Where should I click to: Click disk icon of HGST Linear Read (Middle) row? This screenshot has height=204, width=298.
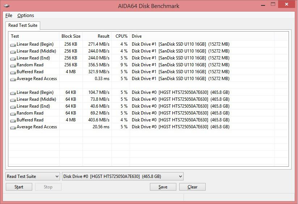[x=13, y=100]
